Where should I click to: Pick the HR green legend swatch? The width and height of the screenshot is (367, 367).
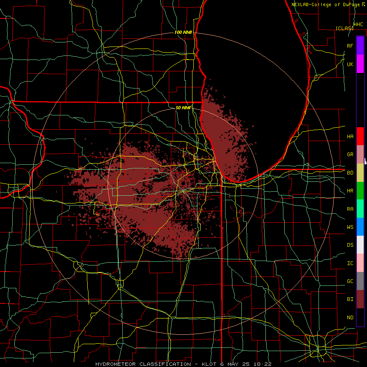[x=360, y=191]
